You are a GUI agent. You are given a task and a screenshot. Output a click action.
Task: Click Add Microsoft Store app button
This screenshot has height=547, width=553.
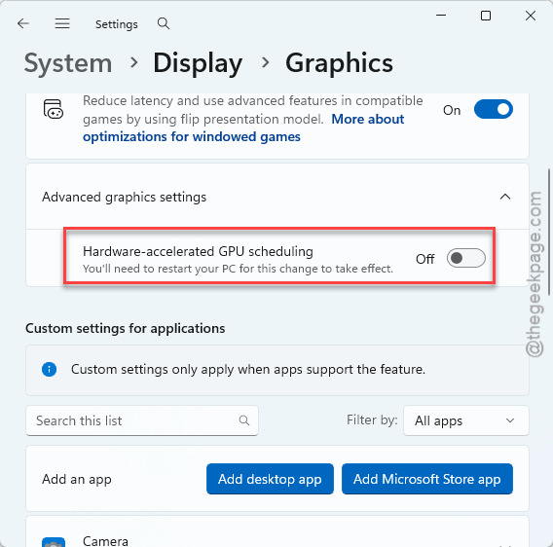coord(427,479)
